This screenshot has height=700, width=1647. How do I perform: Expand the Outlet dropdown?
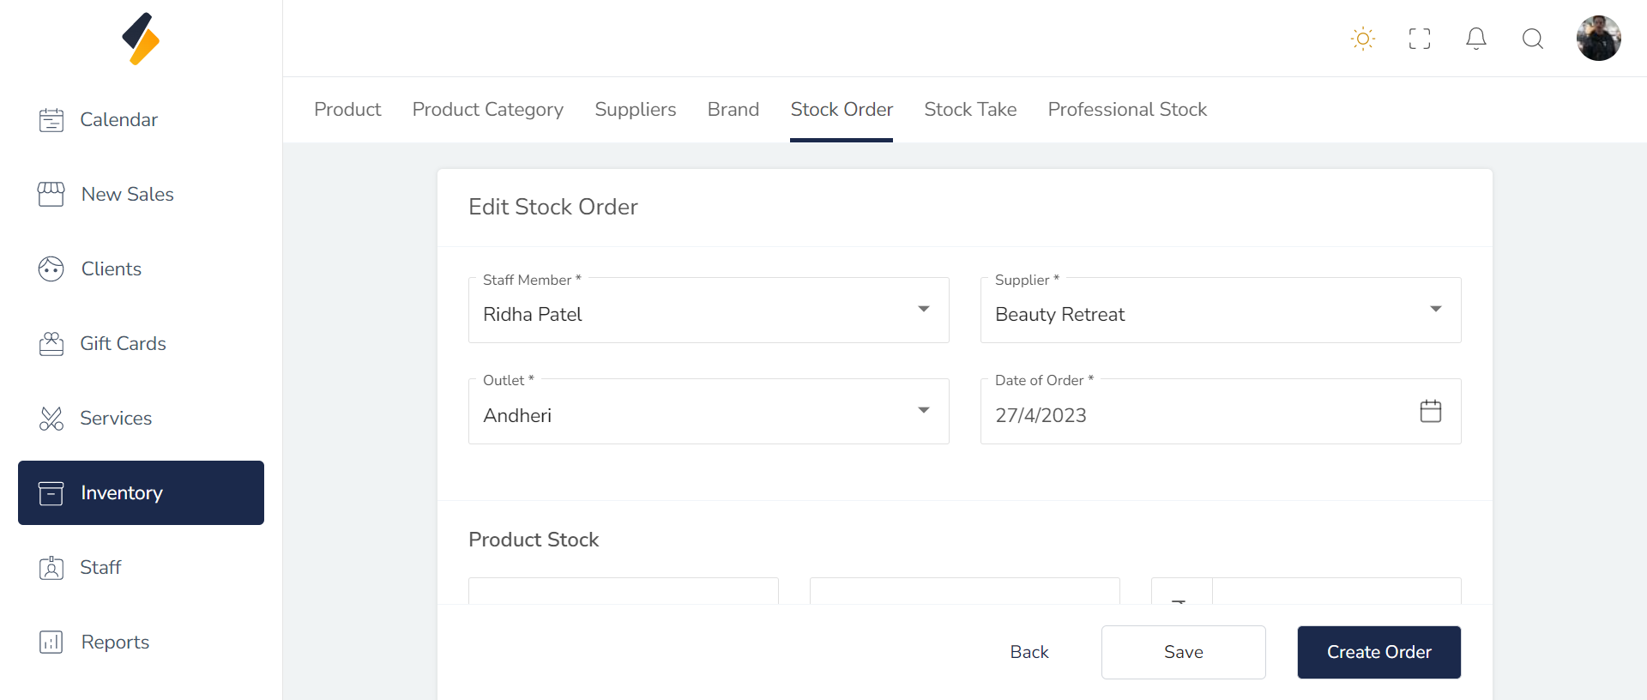[x=924, y=411]
